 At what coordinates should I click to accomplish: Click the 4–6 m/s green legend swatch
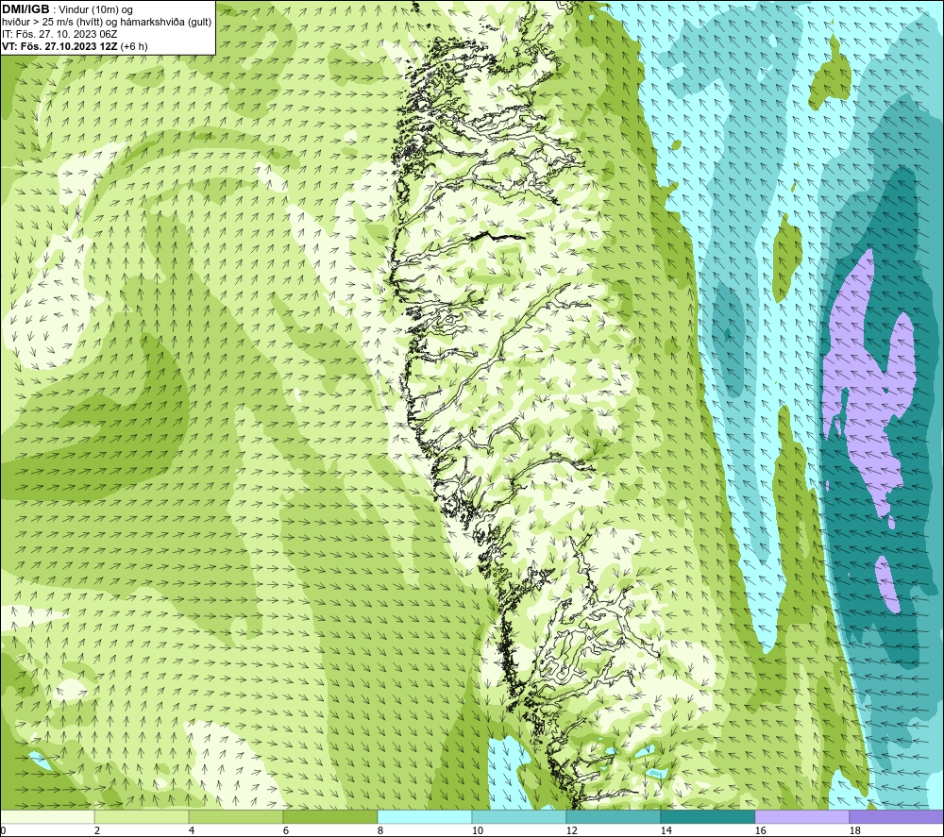point(236,817)
